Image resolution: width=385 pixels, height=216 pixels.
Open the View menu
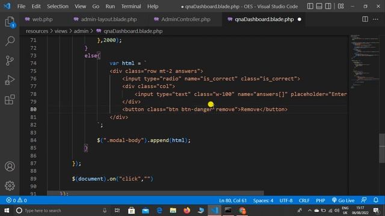click(x=80, y=7)
